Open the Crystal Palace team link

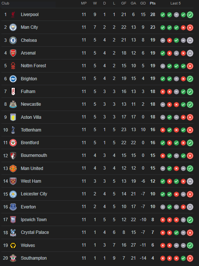click(x=35, y=232)
